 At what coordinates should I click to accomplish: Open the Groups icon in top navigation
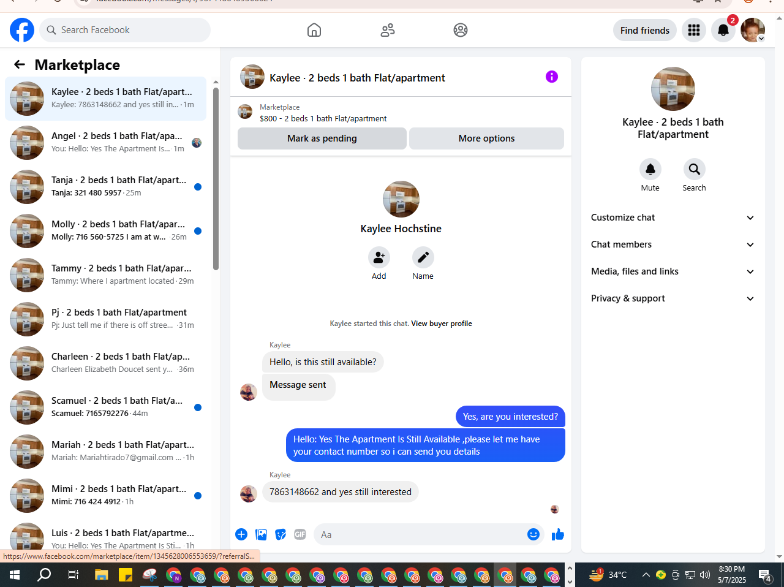point(461,30)
